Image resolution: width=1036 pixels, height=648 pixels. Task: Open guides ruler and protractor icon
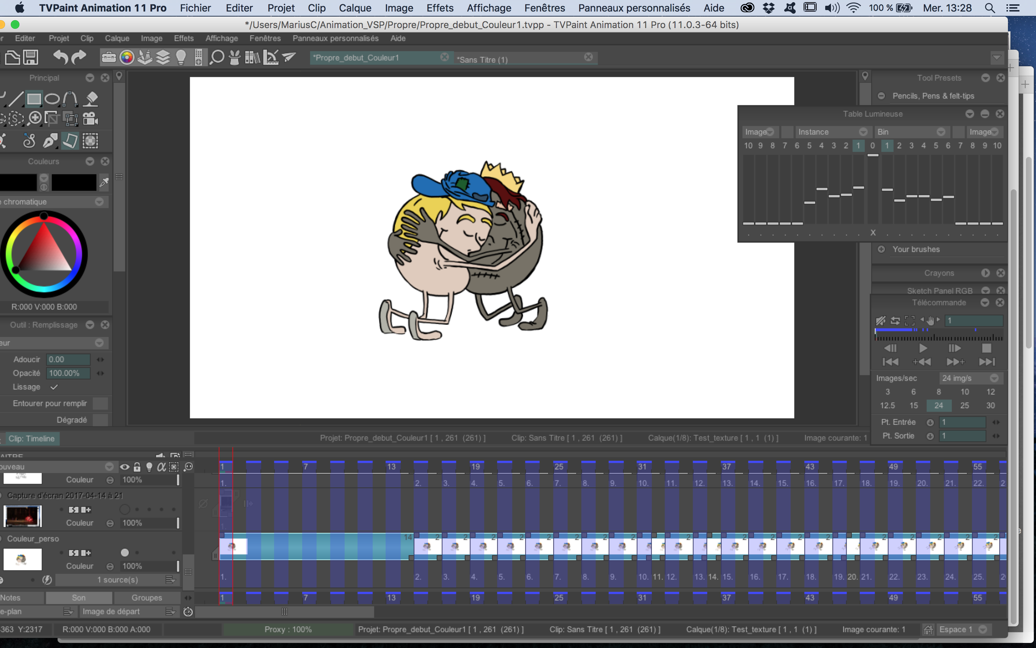pos(271,57)
